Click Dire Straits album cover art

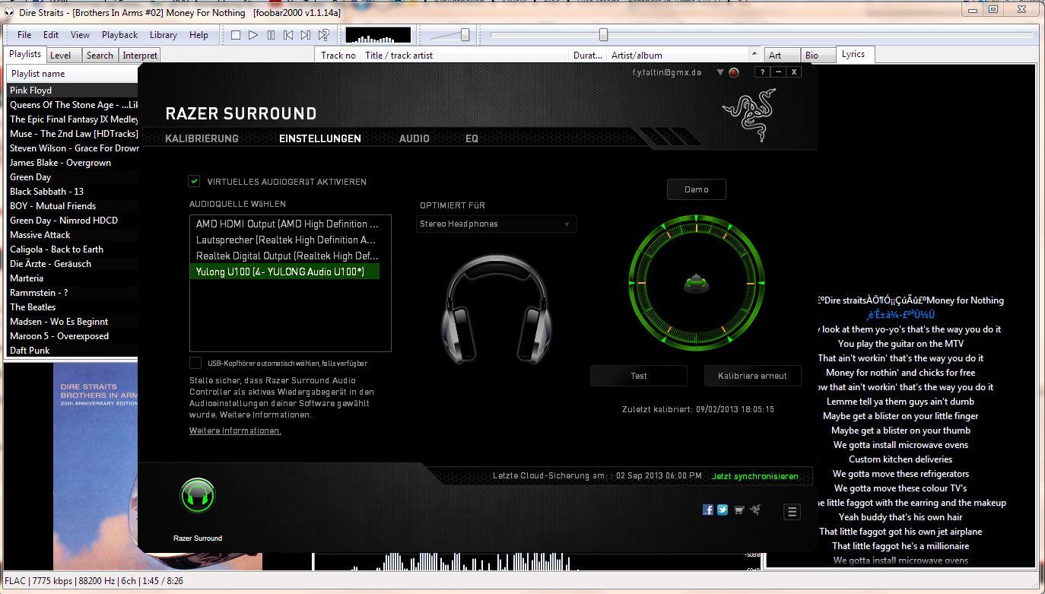(x=157, y=467)
